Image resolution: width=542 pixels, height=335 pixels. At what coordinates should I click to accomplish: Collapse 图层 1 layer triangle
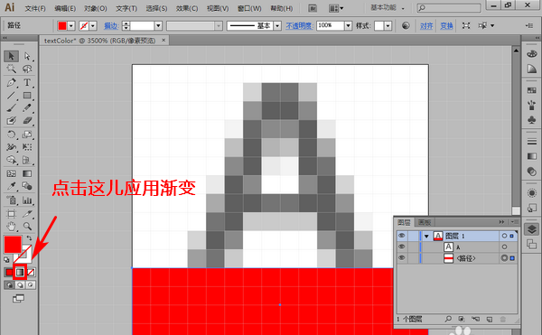[x=426, y=237]
